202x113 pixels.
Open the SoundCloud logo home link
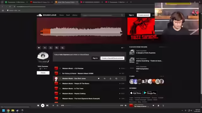click(x=46, y=15)
